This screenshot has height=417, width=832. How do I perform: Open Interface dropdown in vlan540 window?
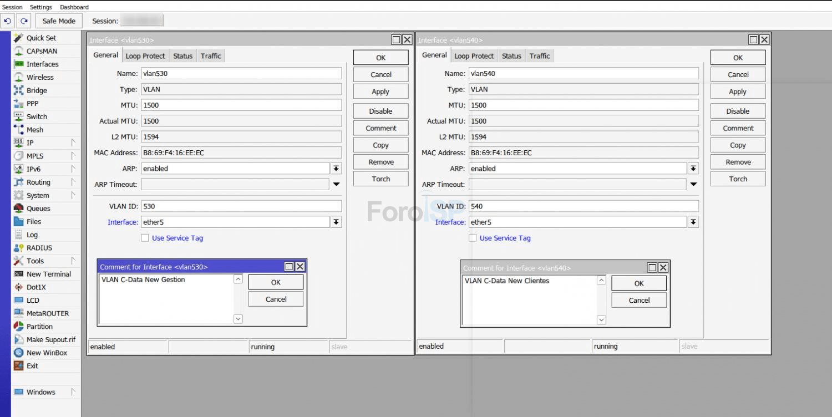point(693,222)
